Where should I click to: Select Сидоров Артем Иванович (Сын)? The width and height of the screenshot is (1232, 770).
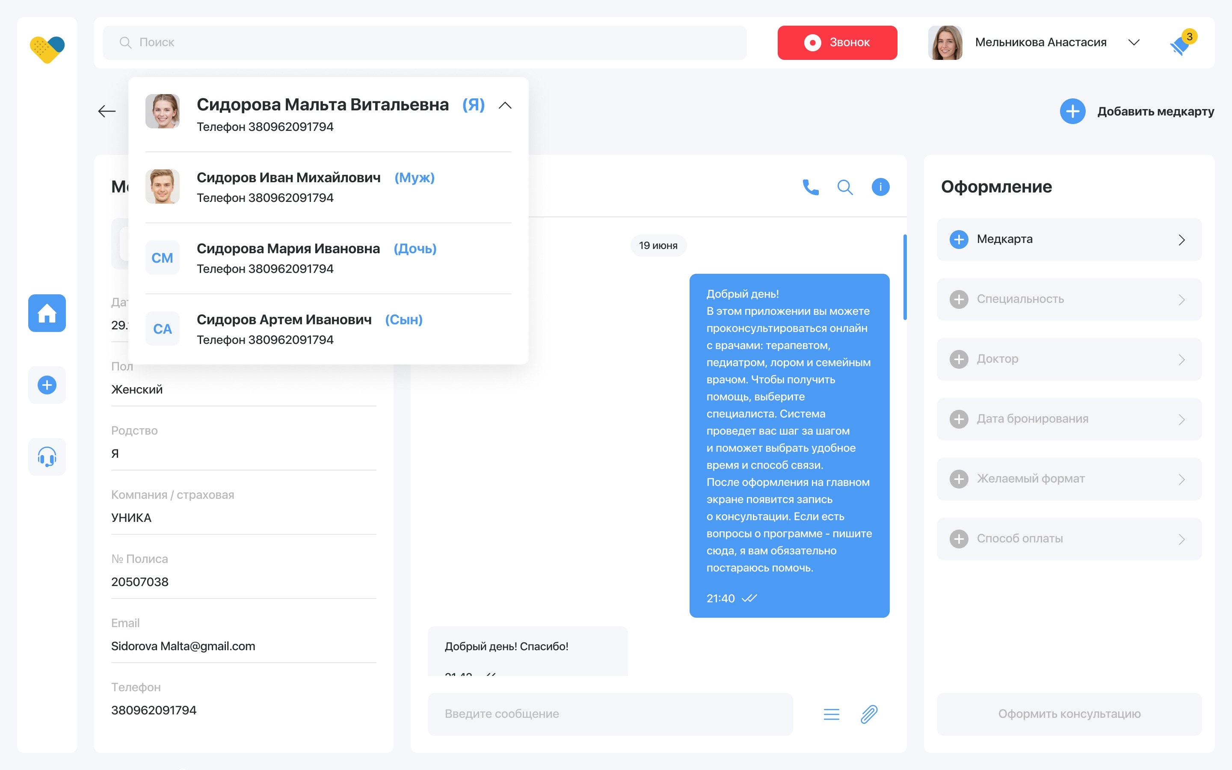click(329, 329)
